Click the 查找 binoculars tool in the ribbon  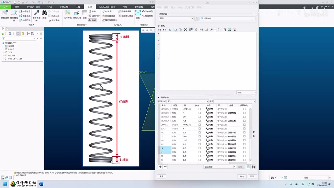pos(44,15)
